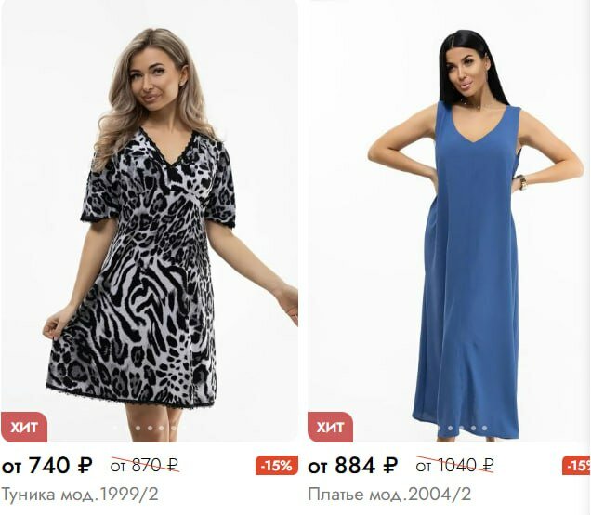This screenshot has height=515, width=591.
Task: Select the middle carousel dot on blue dress photo
Action: click(x=461, y=428)
